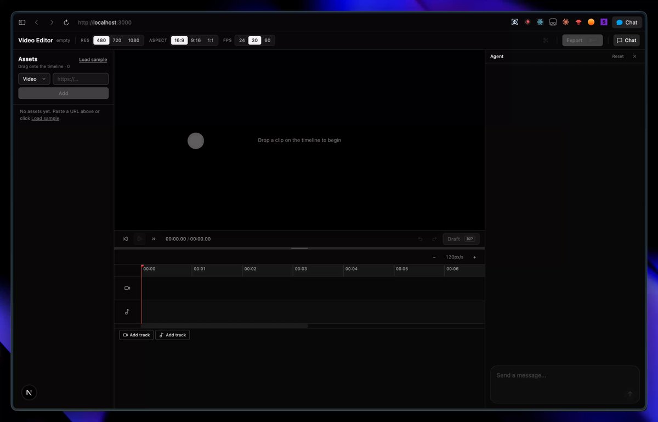Viewport: 658px width, 422px height.
Task: Reload the page with the refresh icon
Action: click(x=66, y=22)
